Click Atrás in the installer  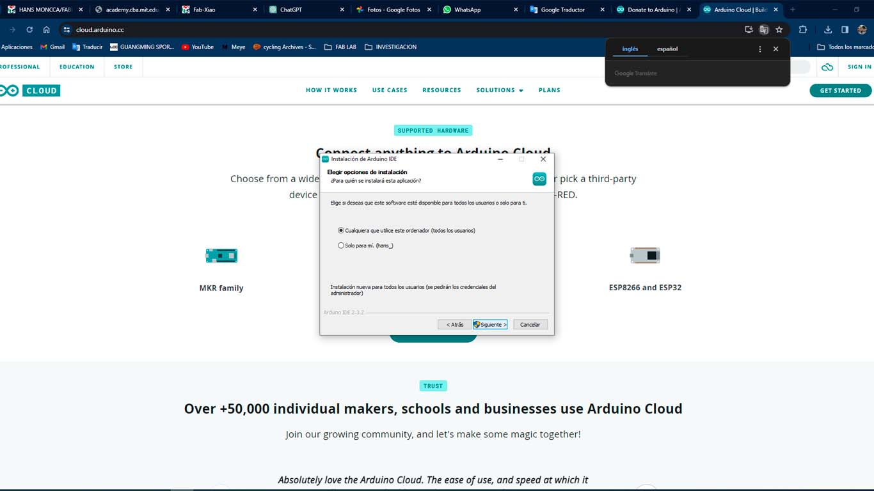[x=455, y=325]
